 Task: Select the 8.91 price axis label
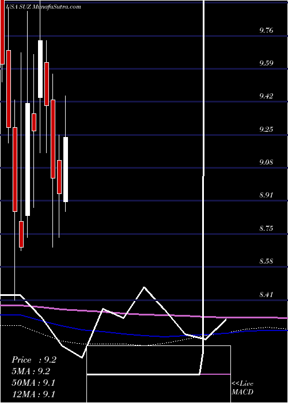[266, 195]
